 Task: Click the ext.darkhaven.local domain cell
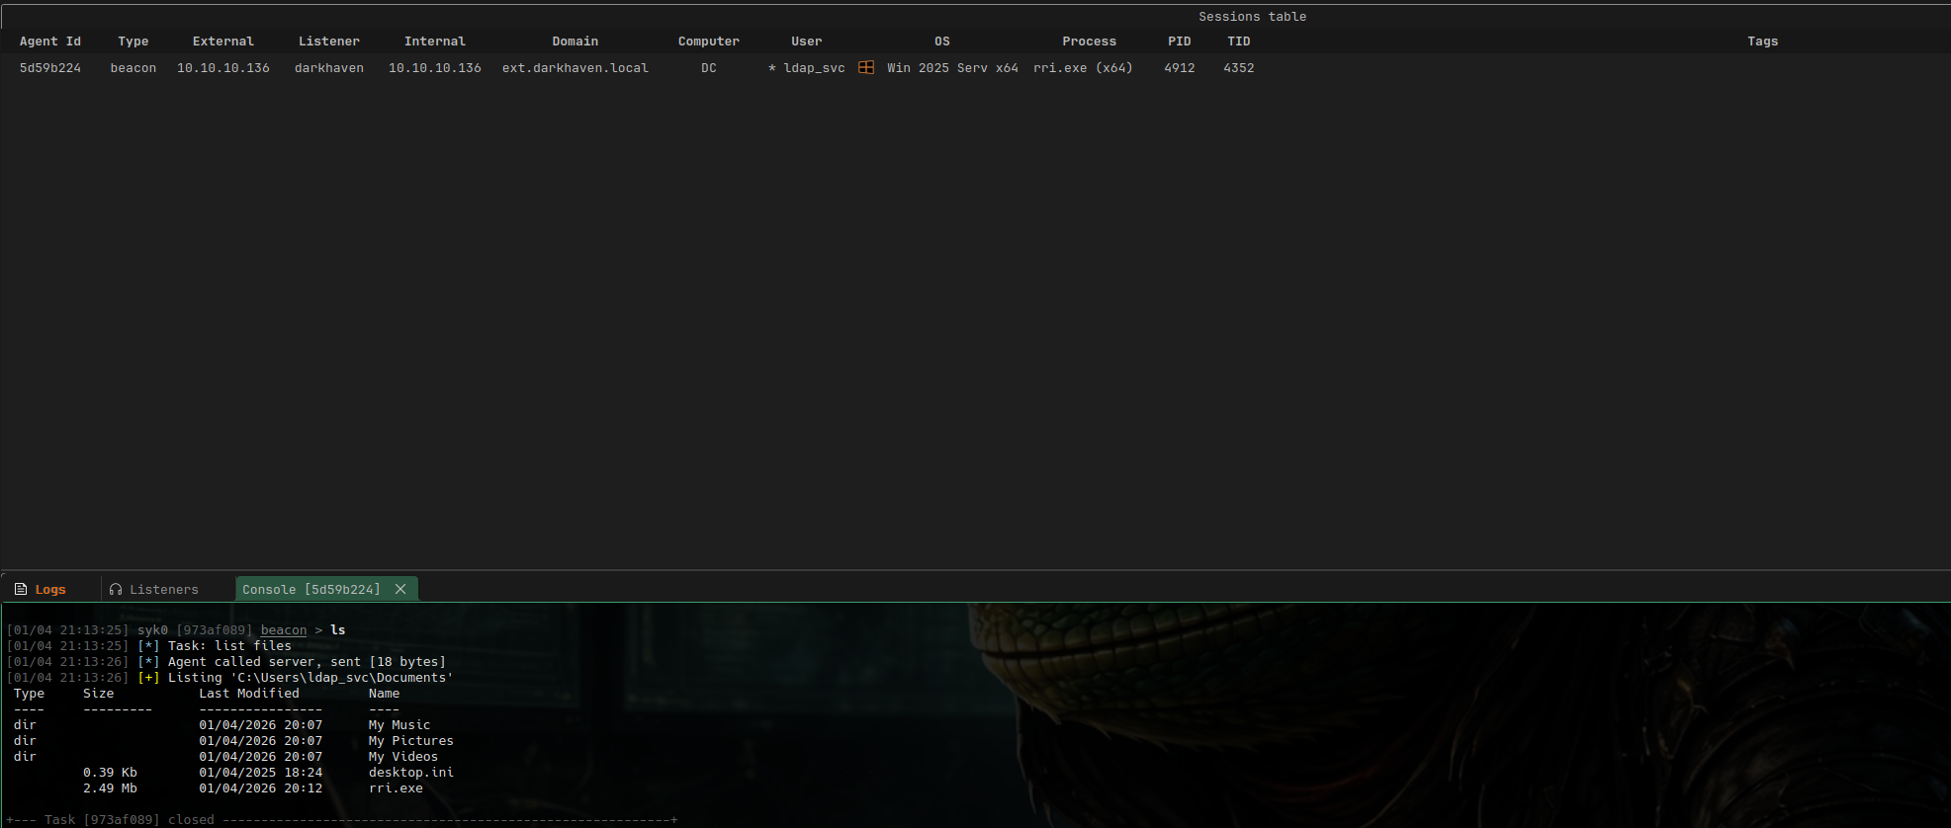coord(576,68)
